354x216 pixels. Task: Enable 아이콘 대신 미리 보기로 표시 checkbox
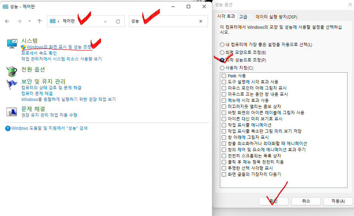point(224,119)
